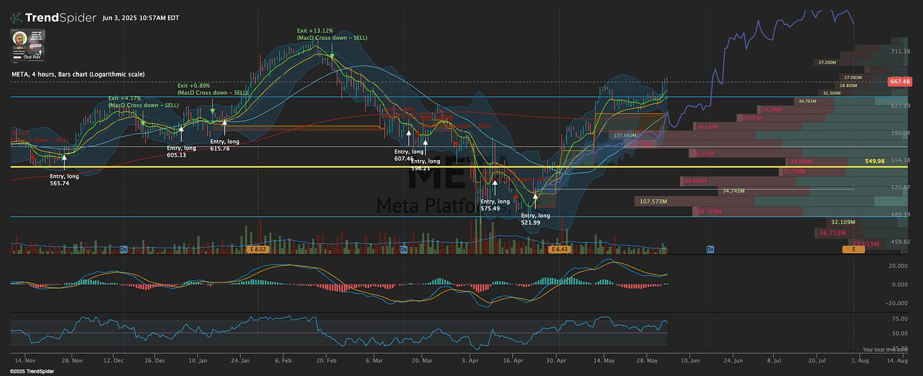
Task: Select the Exit +0.89% sell annotation
Action: pyautogui.click(x=212, y=89)
